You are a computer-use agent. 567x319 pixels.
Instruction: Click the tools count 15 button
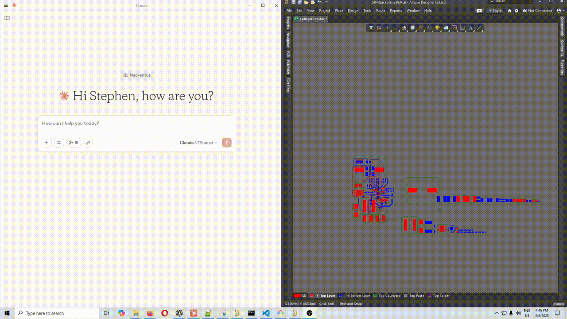click(x=74, y=143)
